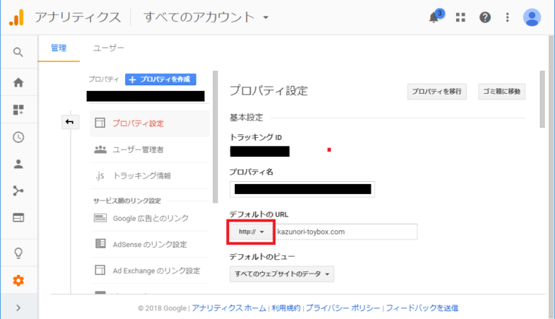Click the プロパティを作成 button
Screen dimensions: 555x319
tap(160, 79)
